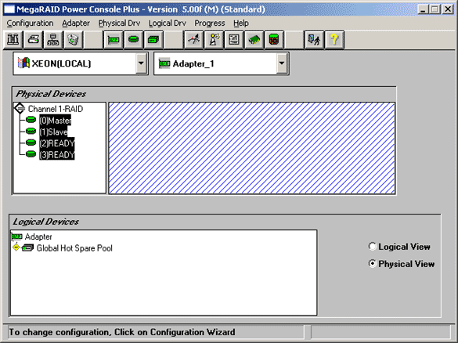The width and height of the screenshot is (458, 343).
Task: Select the Physical View radio button
Action: [372, 264]
